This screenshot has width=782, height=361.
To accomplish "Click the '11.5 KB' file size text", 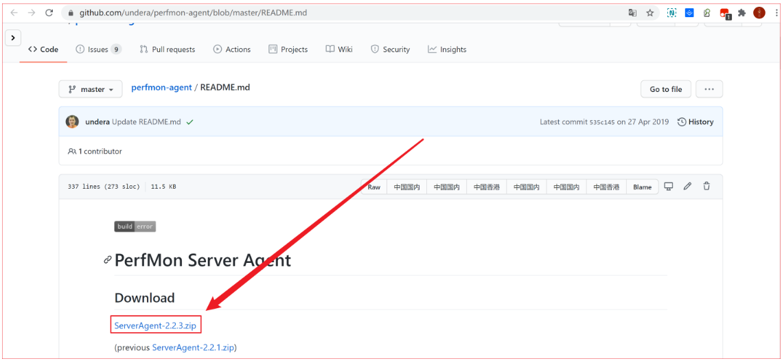I will 163,187.
